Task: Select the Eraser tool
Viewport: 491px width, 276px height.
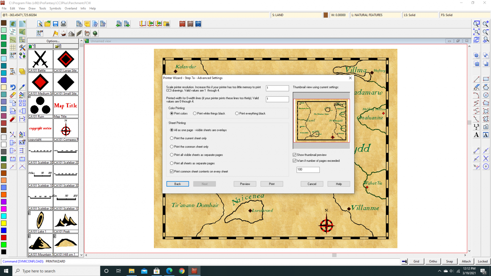Action: [13, 95]
